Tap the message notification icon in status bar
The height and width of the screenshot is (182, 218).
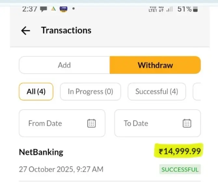click(43, 9)
